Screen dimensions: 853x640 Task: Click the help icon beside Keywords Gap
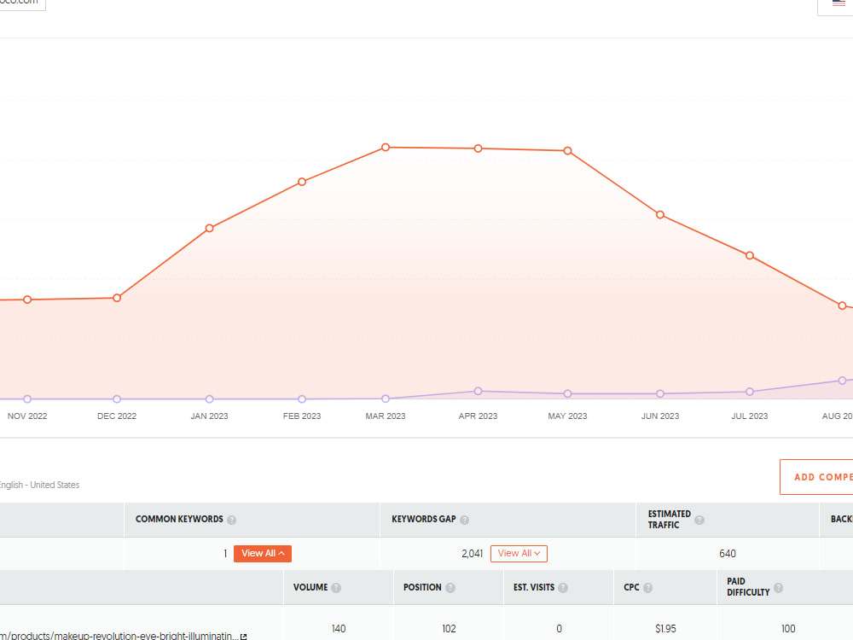464,520
